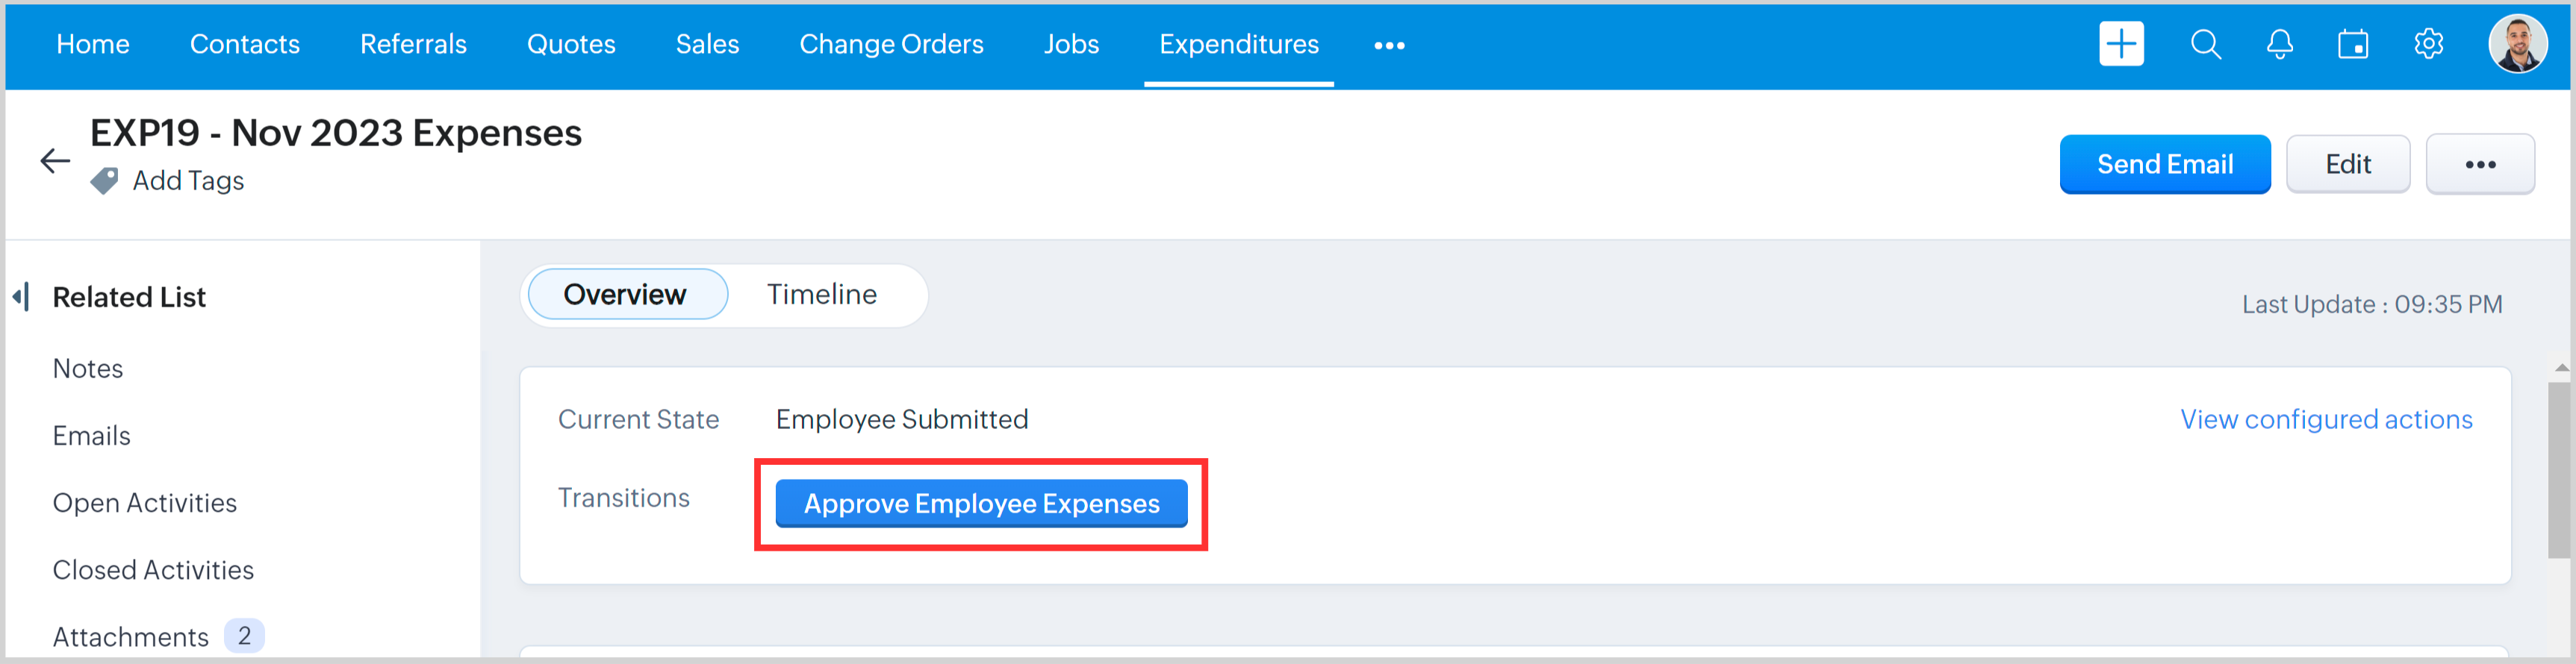Click the user profile avatar
This screenshot has height=664, width=2576.
2517,44
